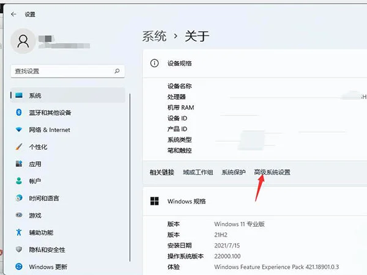Open the 域或工作组 link
The width and height of the screenshot is (367, 275).
pos(198,172)
